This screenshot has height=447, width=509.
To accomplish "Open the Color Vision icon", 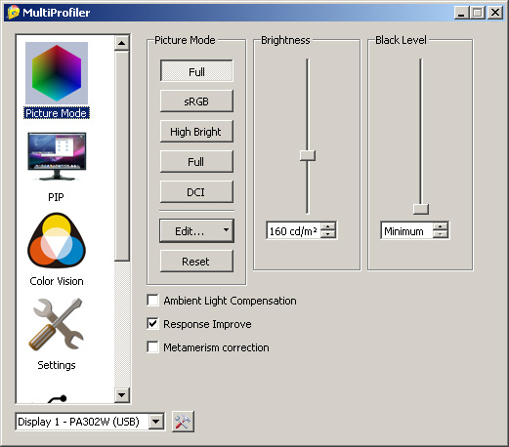I will (x=57, y=240).
